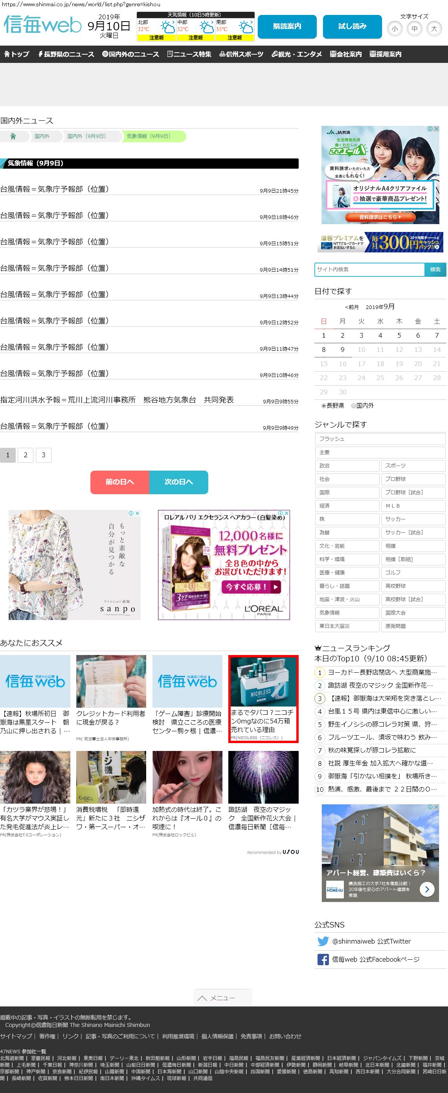Go to previous month via <前月

point(352,307)
